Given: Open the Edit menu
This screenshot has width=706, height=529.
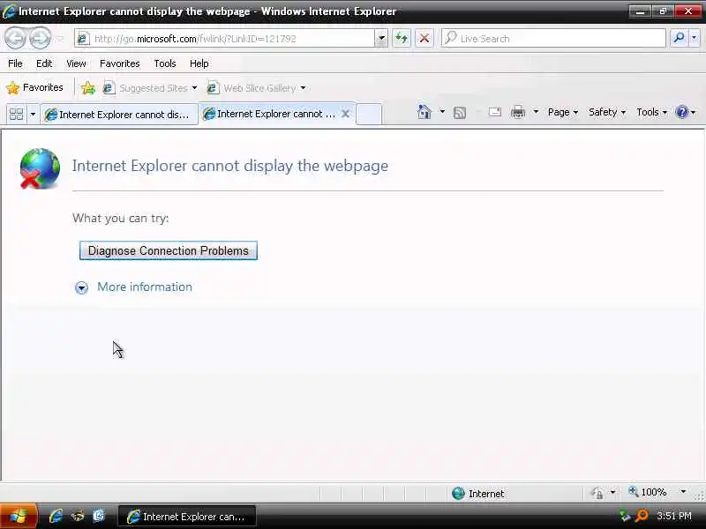Looking at the screenshot, I should click(x=44, y=63).
